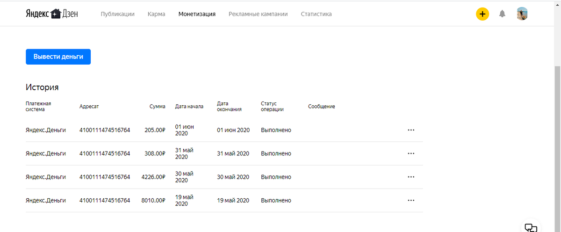Click Выполнено status in 205.00₽ row
Screen dimensions: 561x232
[x=276, y=130]
